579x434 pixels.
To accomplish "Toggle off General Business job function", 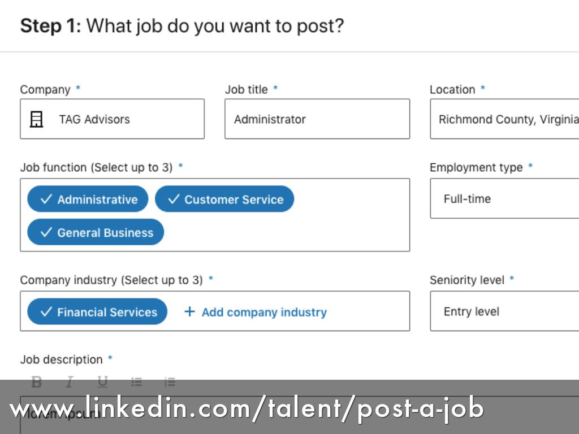I will click(x=96, y=232).
